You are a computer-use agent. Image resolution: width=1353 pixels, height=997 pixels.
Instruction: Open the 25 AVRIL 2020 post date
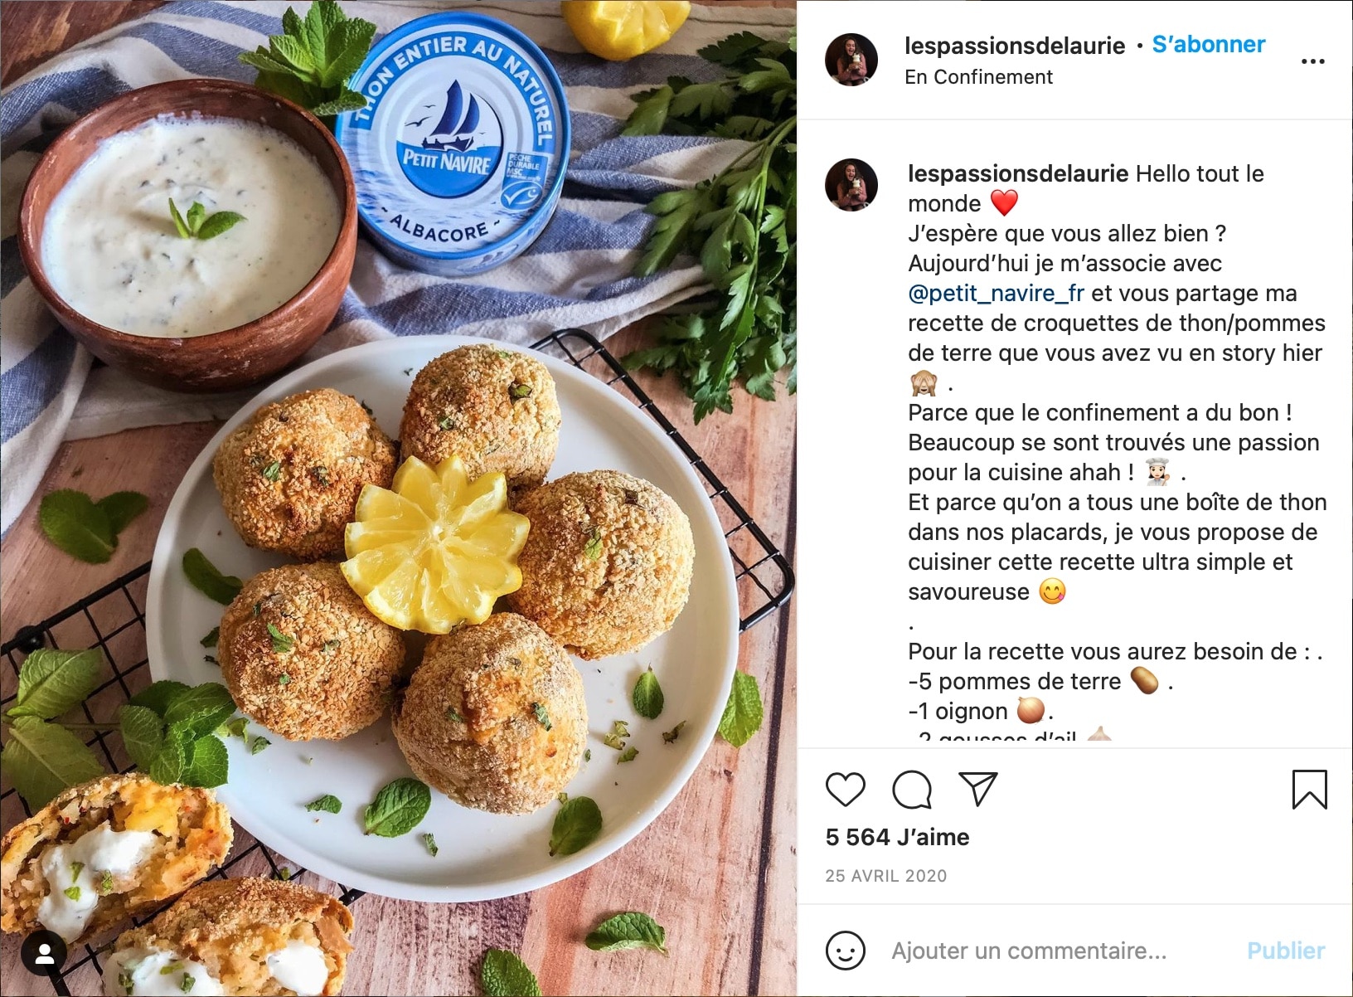pyautogui.click(x=885, y=876)
